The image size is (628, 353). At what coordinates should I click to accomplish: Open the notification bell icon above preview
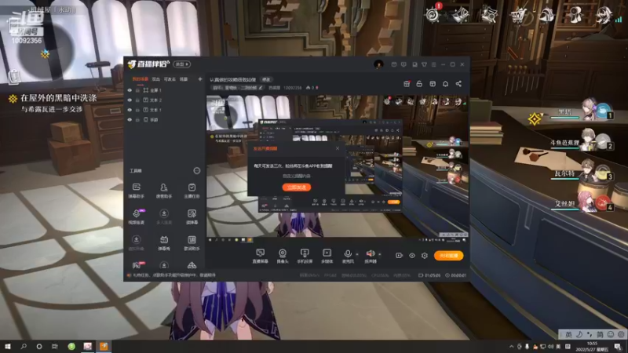click(x=445, y=84)
